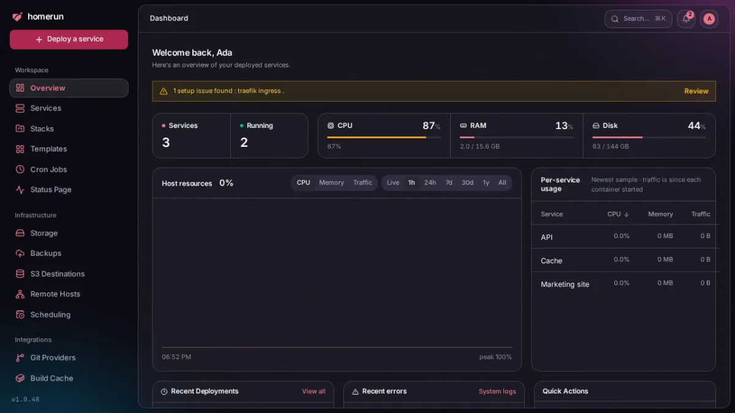Click the Services sidebar icon
Viewport: 735px width, 413px height.
tap(20, 108)
